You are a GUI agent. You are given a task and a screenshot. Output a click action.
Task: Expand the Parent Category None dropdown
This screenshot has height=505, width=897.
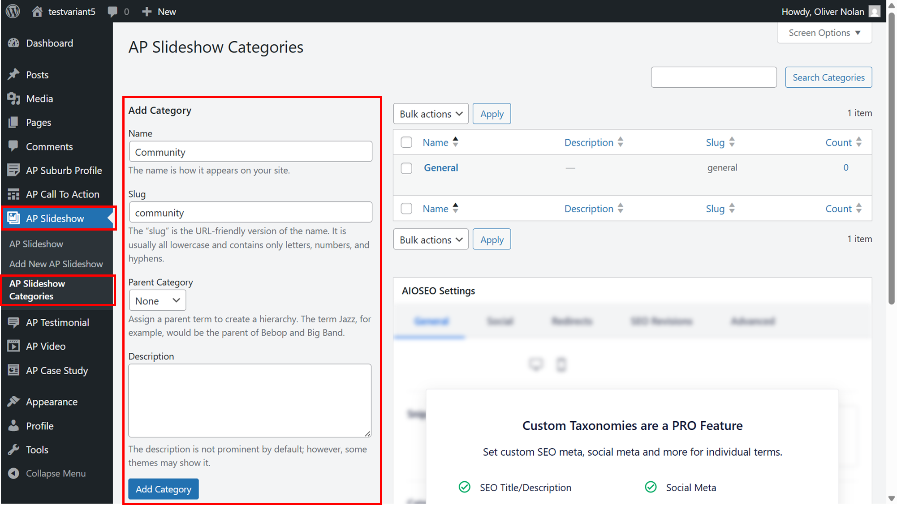(x=157, y=300)
